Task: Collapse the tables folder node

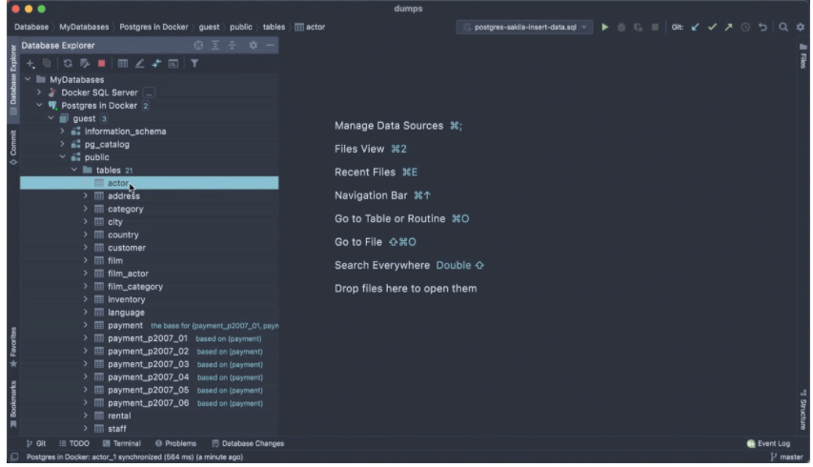Action: [73, 171]
